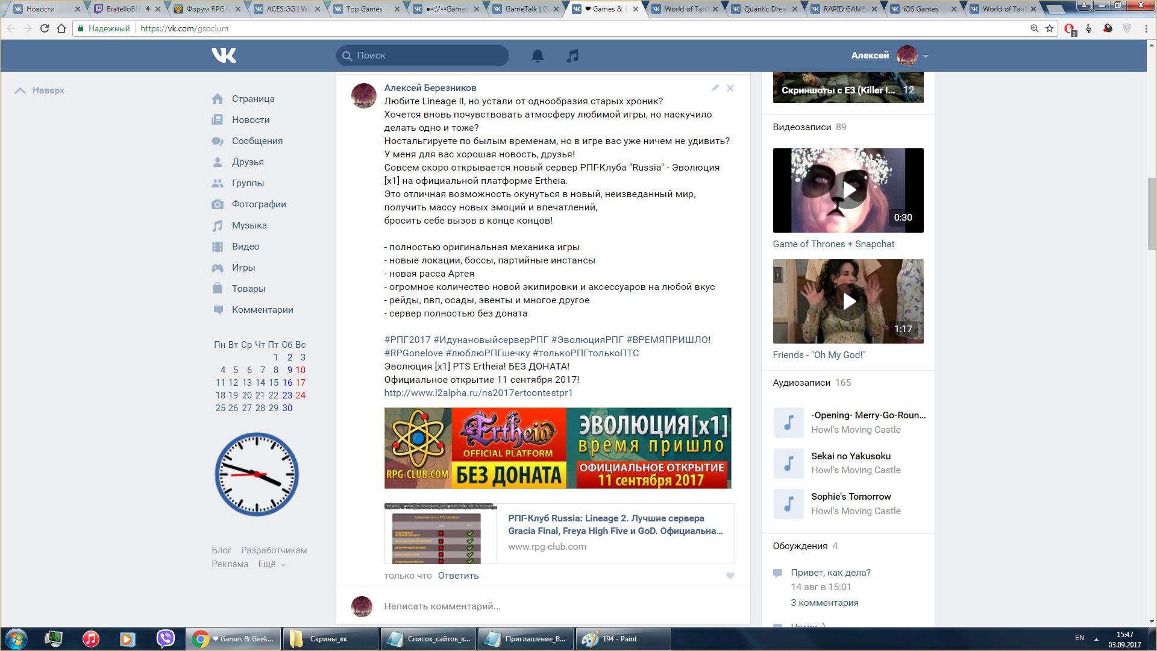This screenshot has height=651, width=1157.
Task: Play Game of Thrones + Snapchat video
Action: click(848, 190)
